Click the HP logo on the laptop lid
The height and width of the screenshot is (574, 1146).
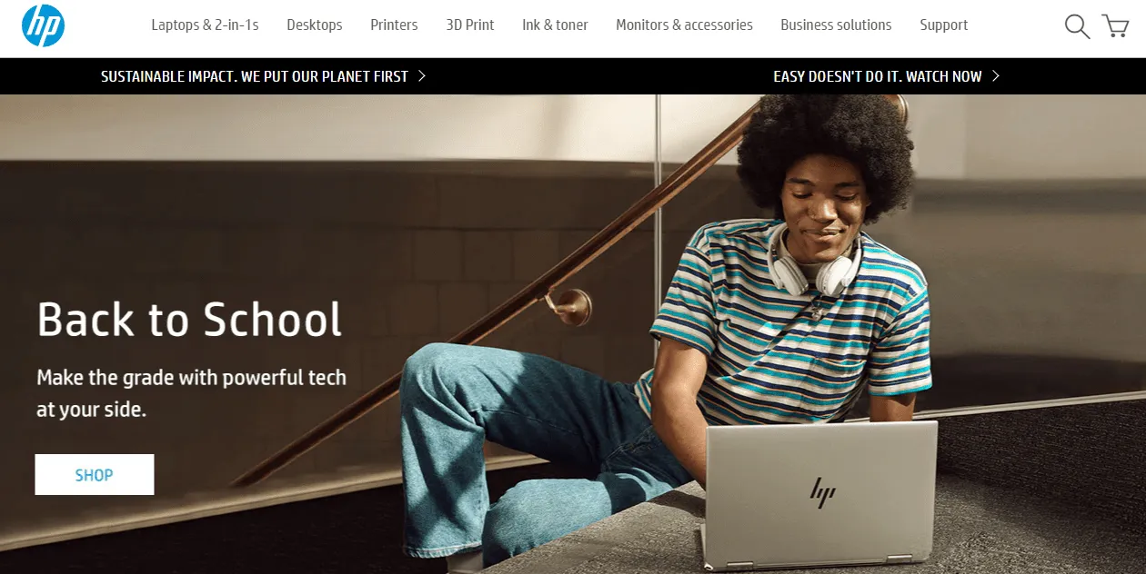click(822, 492)
